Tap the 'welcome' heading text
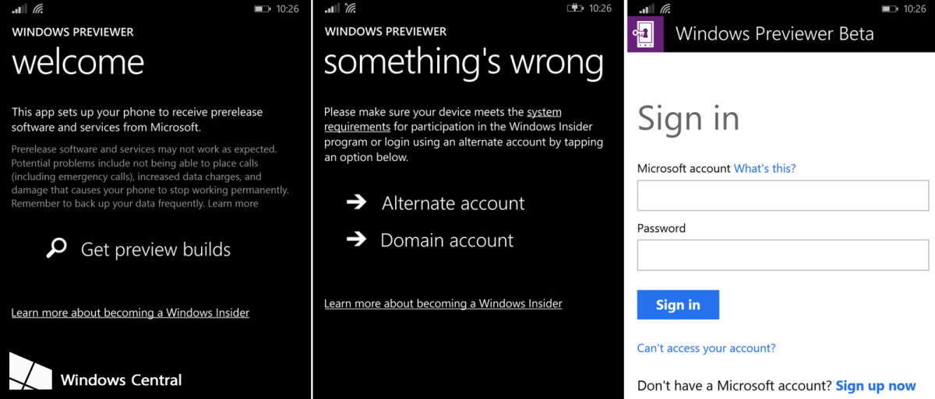Image resolution: width=935 pixels, height=399 pixels. point(78,61)
